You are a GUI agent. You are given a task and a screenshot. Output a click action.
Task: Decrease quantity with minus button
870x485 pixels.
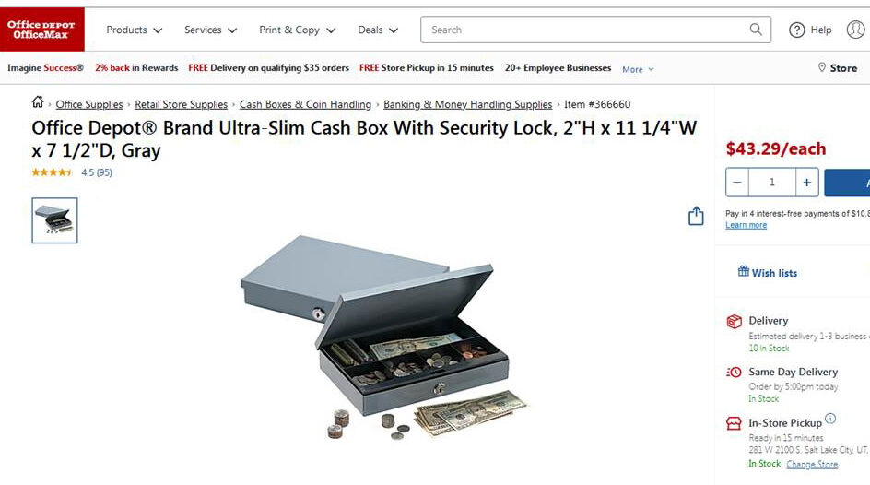pyautogui.click(x=737, y=182)
